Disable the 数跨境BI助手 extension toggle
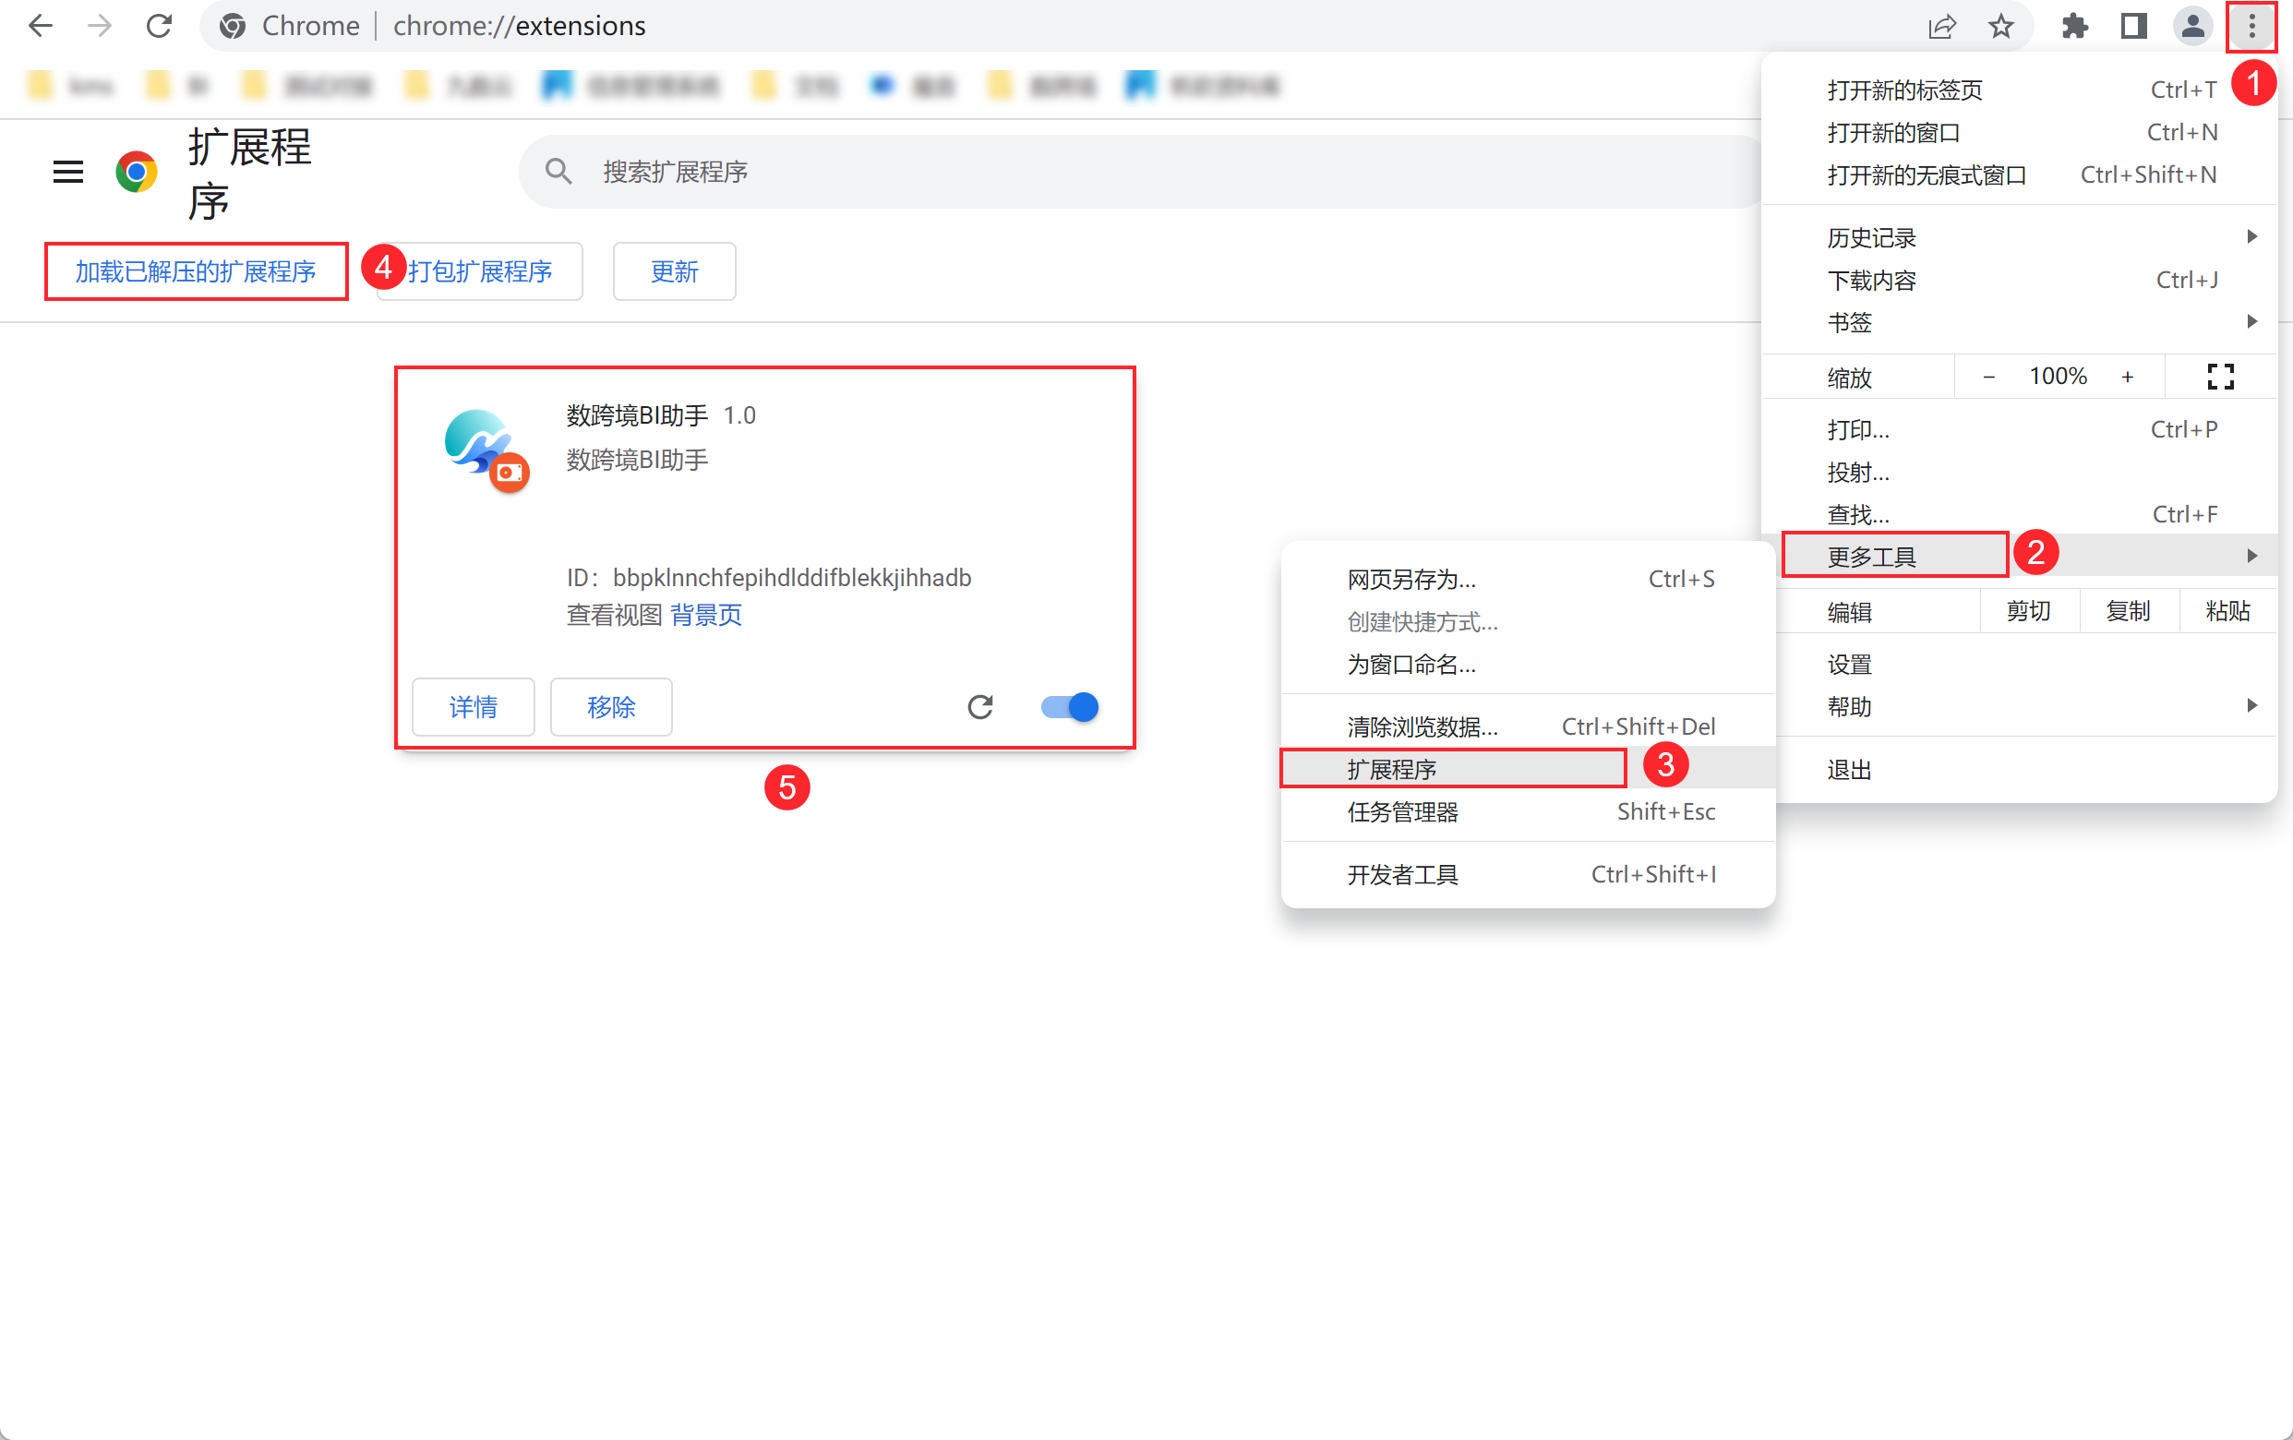The width and height of the screenshot is (2293, 1440). 1069,707
